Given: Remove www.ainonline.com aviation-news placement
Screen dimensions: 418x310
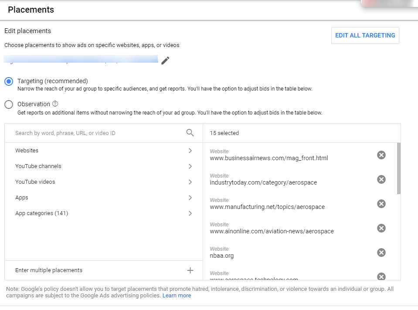Looking at the screenshot, I should click(381, 228).
